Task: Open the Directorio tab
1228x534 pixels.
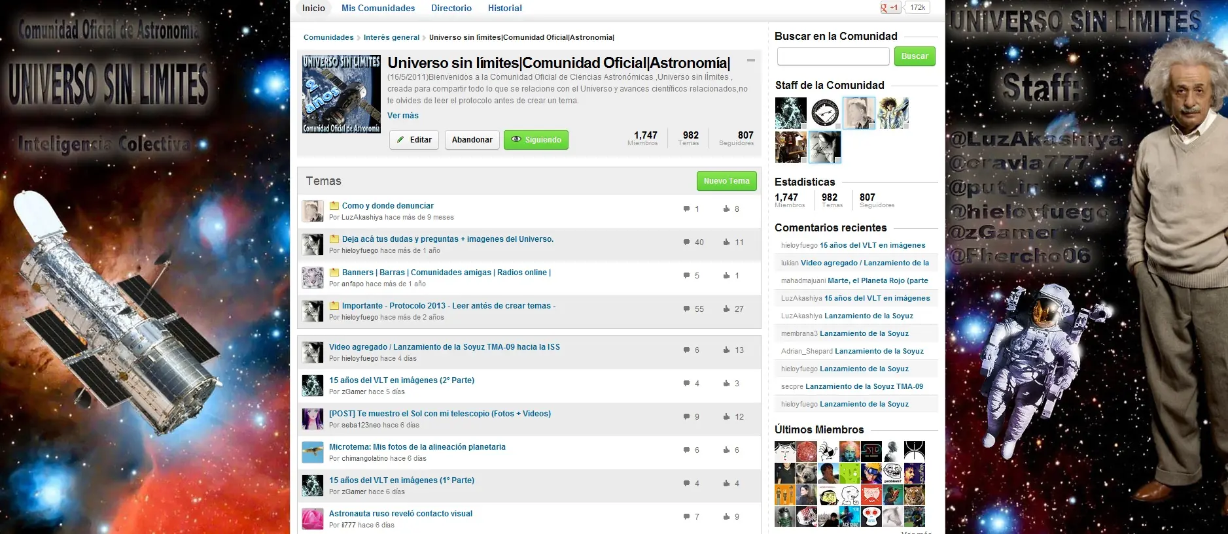Action: tap(451, 8)
